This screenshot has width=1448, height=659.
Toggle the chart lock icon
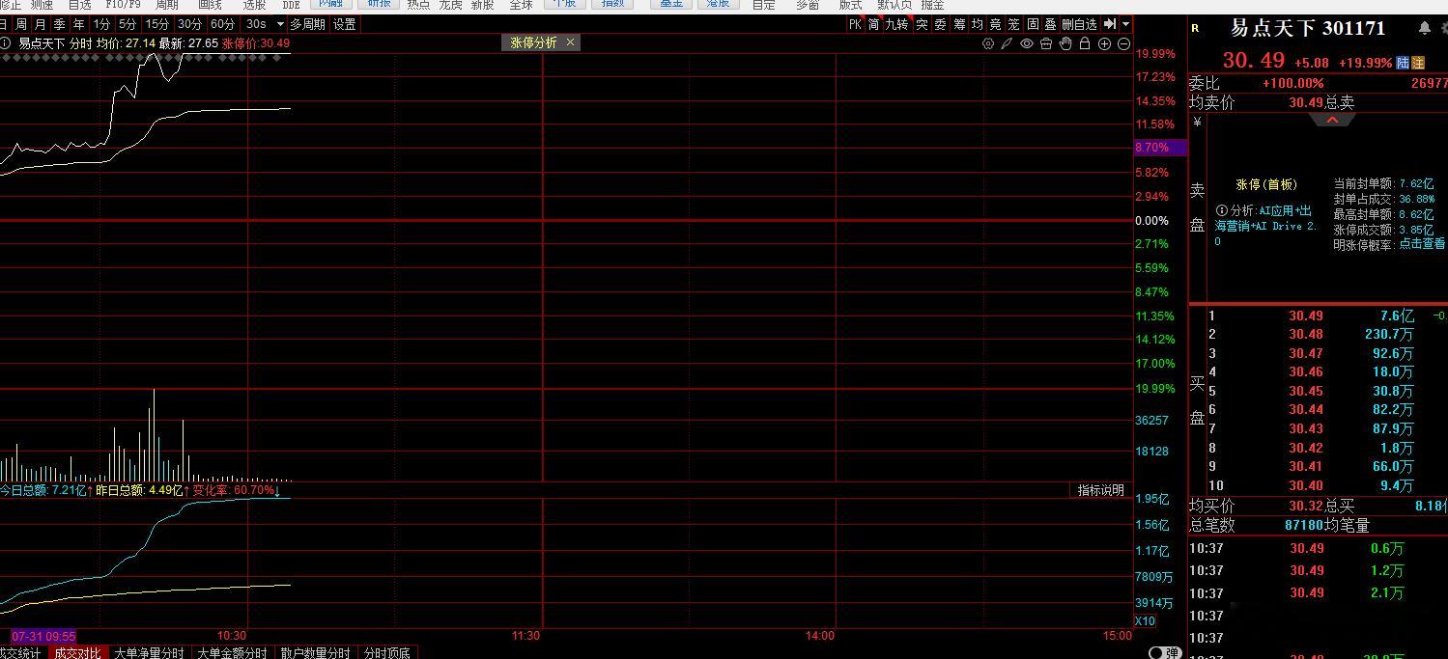click(x=1085, y=43)
